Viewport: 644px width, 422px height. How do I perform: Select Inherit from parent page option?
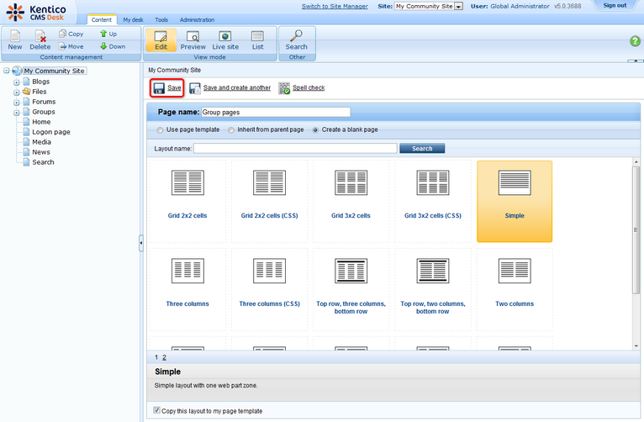coord(232,130)
